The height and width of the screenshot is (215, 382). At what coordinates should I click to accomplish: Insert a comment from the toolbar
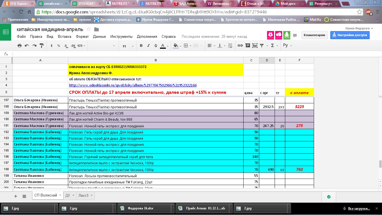click(247, 46)
